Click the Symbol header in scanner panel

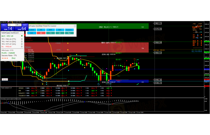pyautogui.click(x=31, y=30)
